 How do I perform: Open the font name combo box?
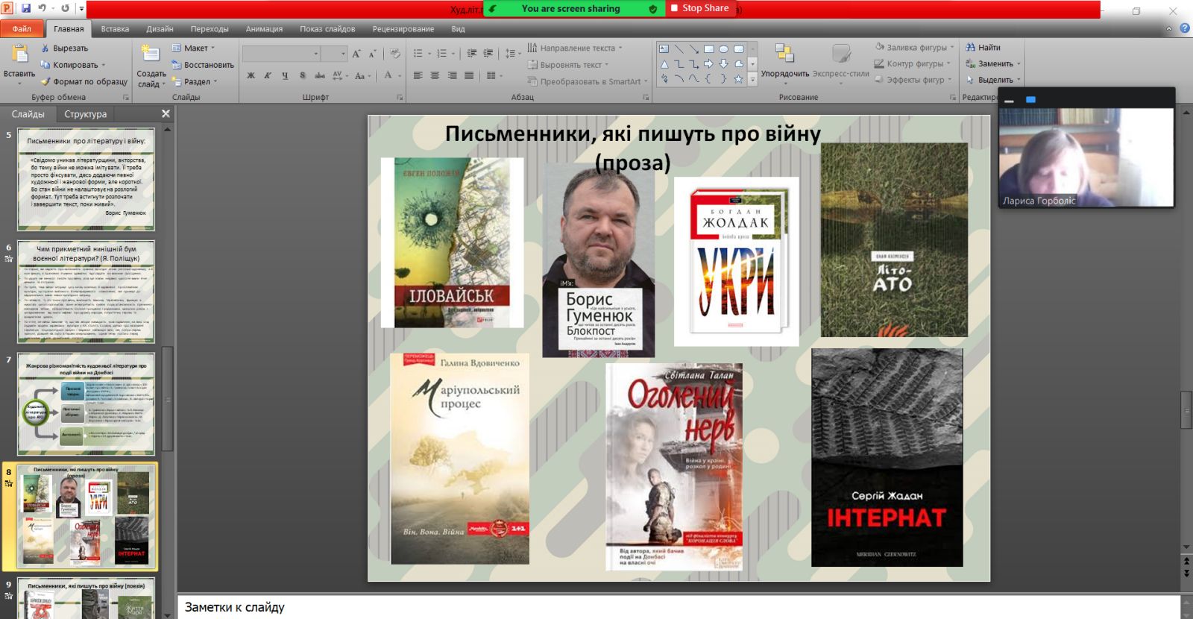click(282, 54)
